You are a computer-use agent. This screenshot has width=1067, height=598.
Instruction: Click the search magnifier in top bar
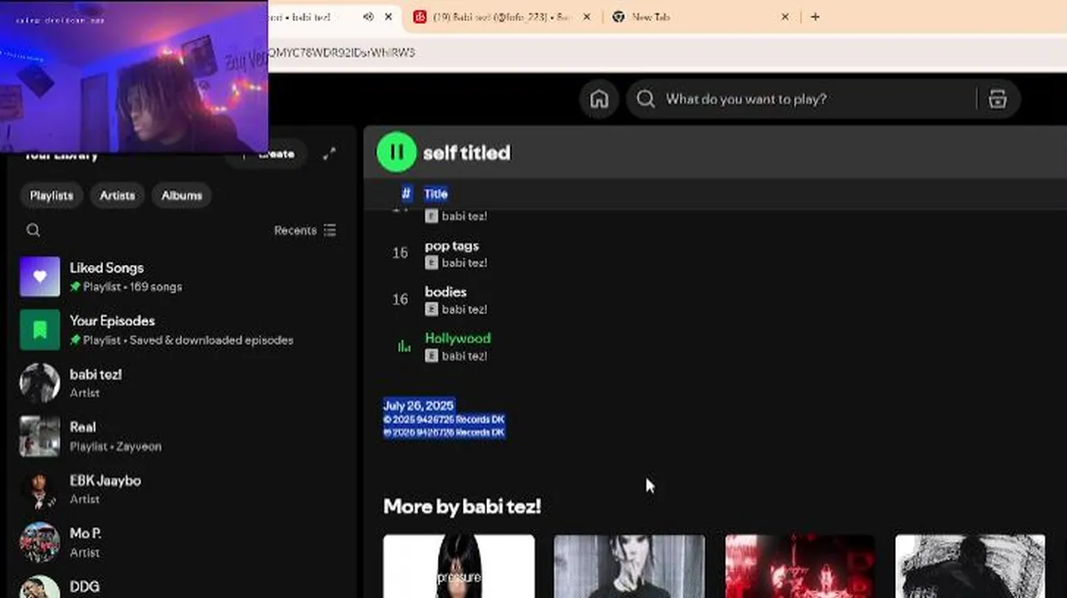coord(646,99)
